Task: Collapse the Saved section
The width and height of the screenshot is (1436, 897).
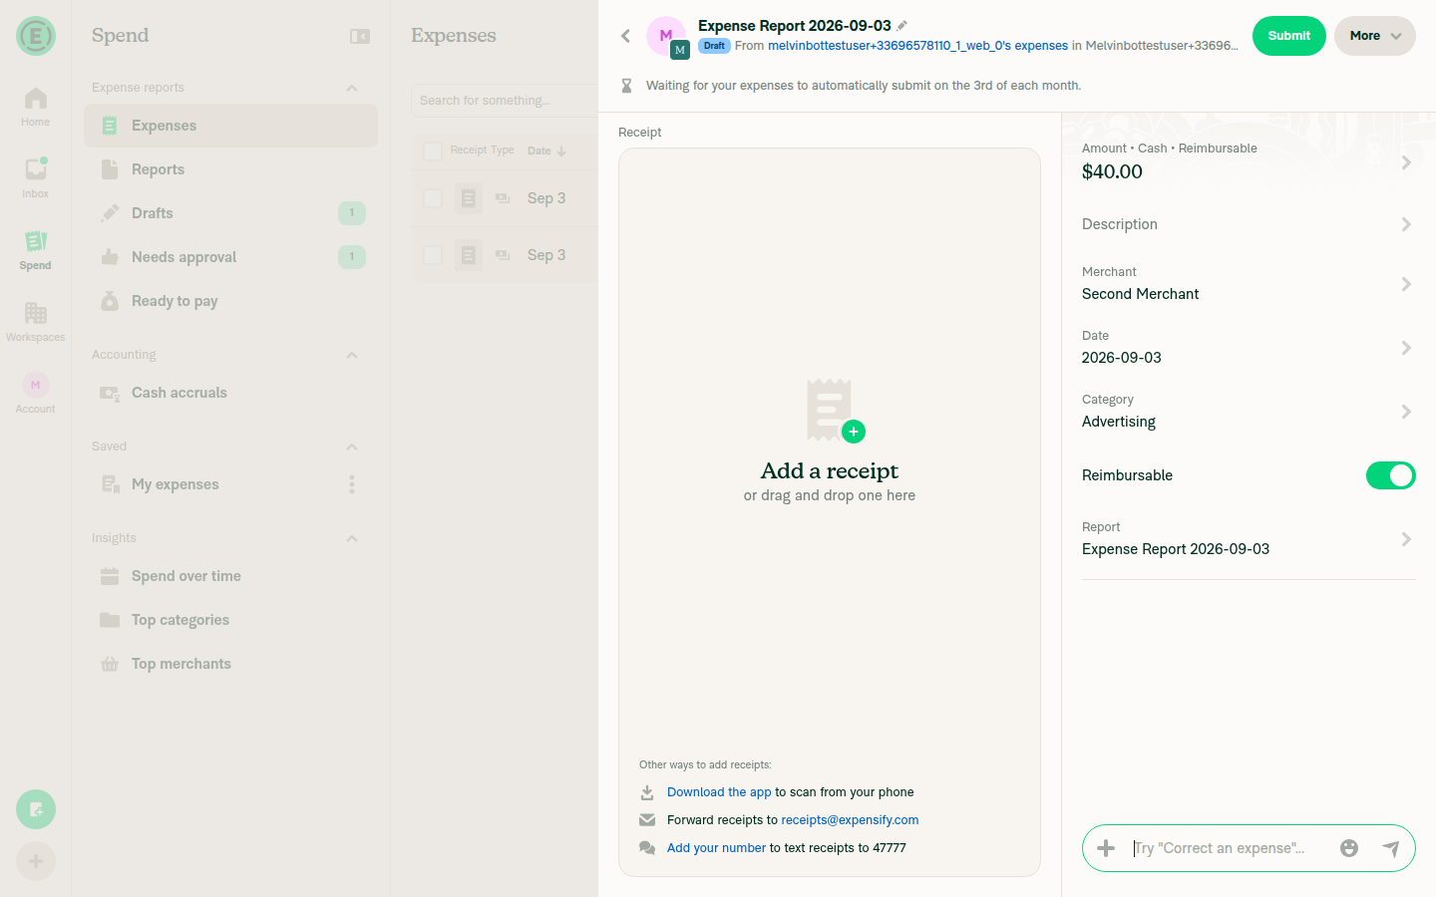Action: point(352,447)
